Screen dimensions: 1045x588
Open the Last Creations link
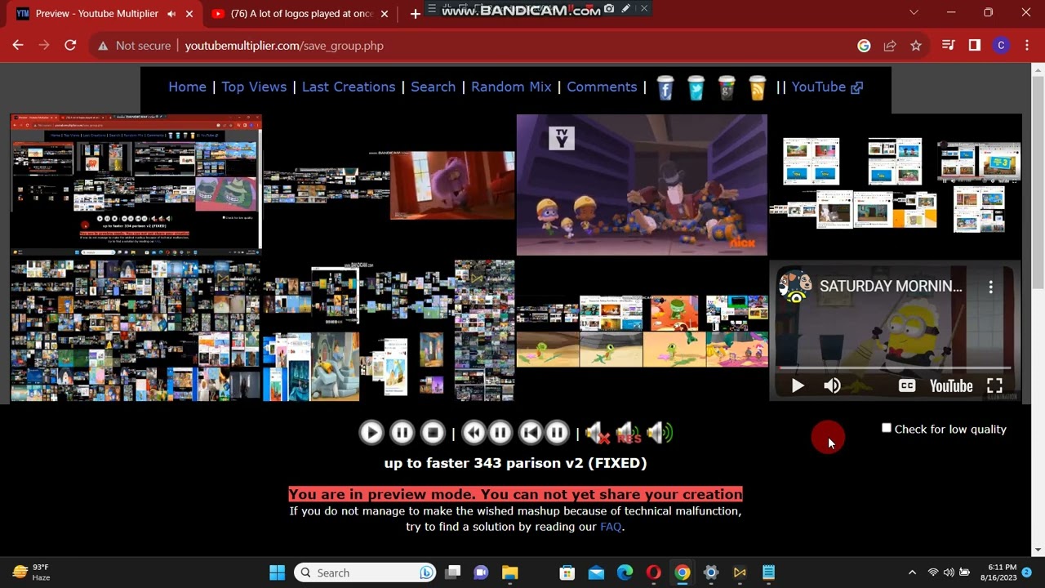click(349, 87)
